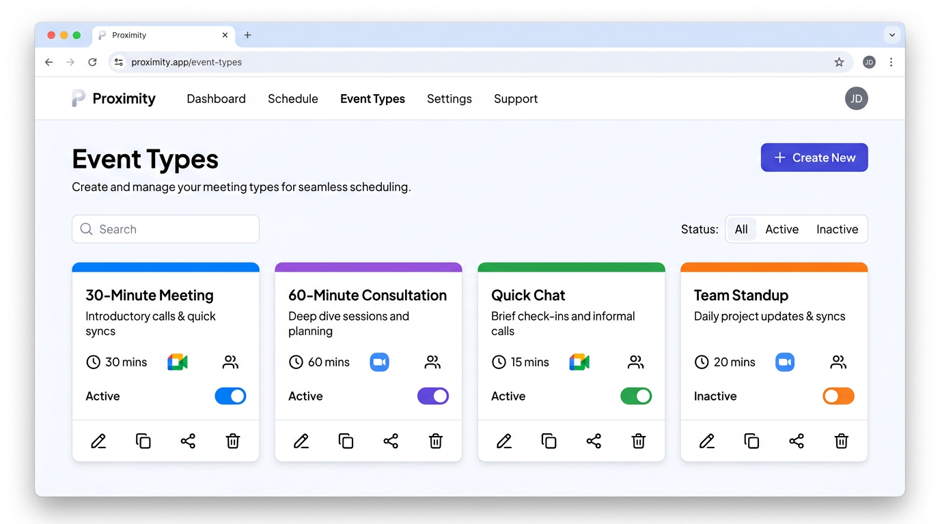Turn off the Quick Chat active switch
Screen dimensions: 940x524
[x=636, y=396]
